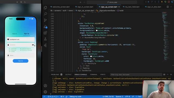Open the TERMINAL panel tab
Image resolution: width=174 pixels, height=98 pixels.
[94, 75]
